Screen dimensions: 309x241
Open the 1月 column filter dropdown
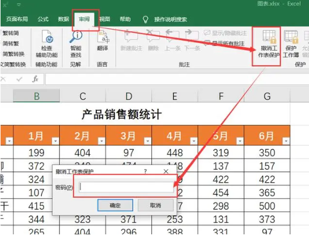tap(55, 140)
